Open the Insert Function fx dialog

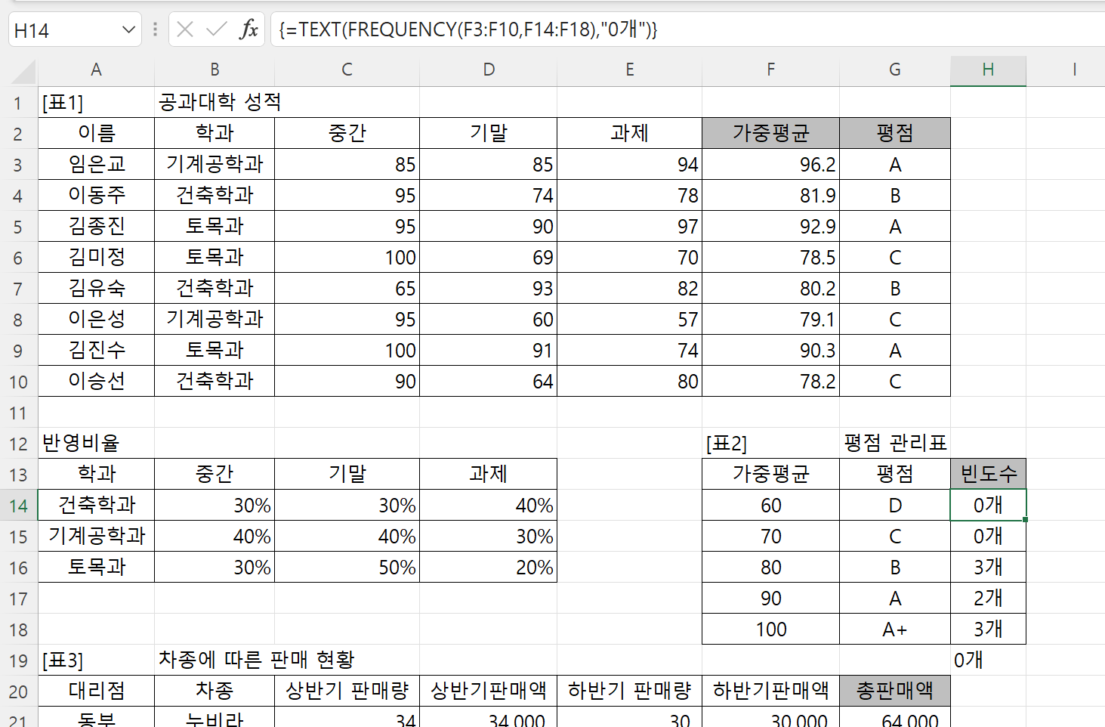tap(248, 29)
